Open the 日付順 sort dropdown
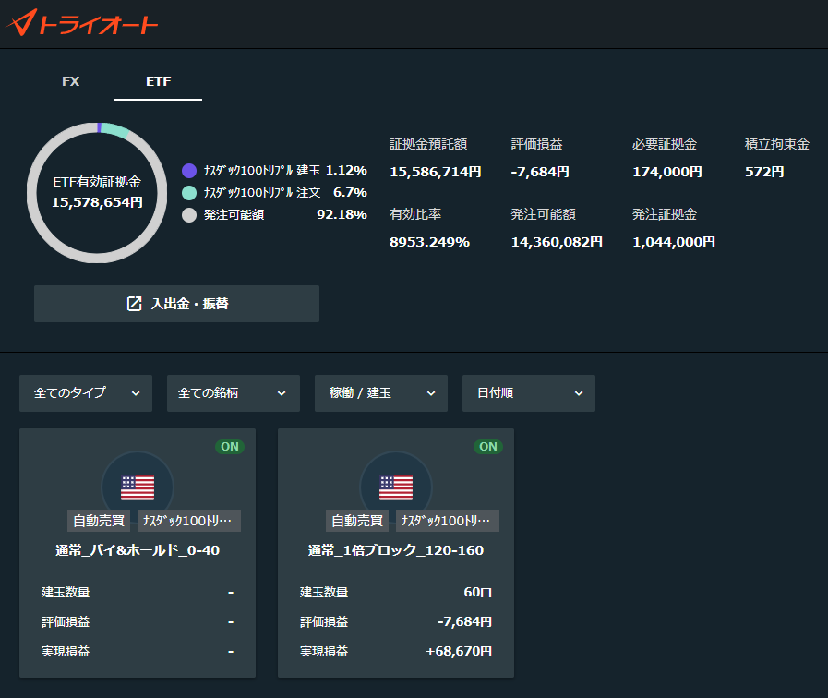 (529, 393)
